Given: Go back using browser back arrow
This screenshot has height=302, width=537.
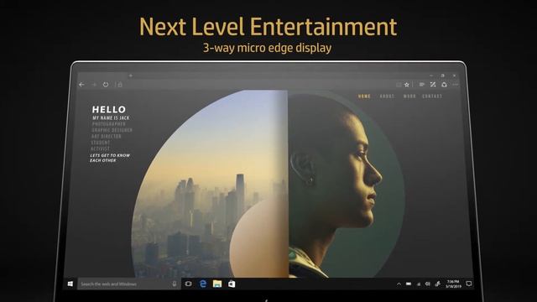Looking at the screenshot, I should pos(81,85).
